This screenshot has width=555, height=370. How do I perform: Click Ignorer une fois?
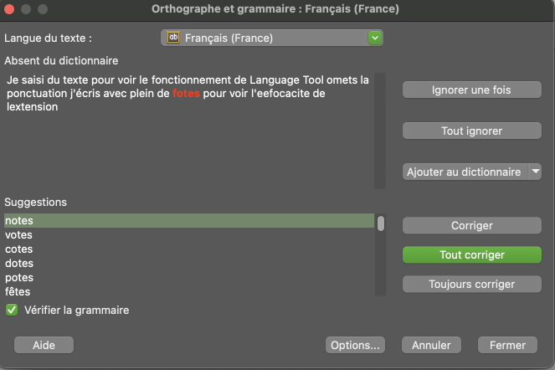tap(471, 90)
